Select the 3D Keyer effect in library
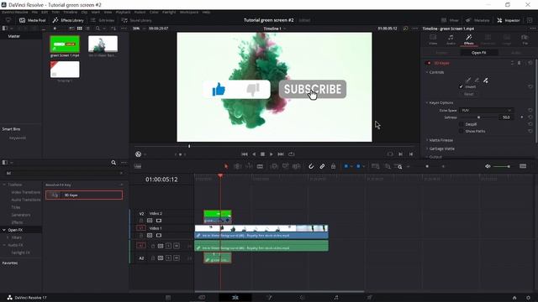 tap(84, 195)
